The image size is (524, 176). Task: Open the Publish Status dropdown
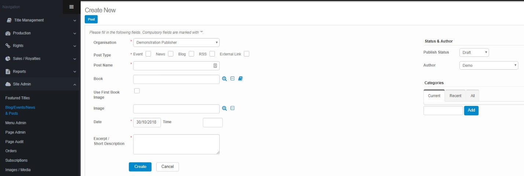(x=474, y=52)
